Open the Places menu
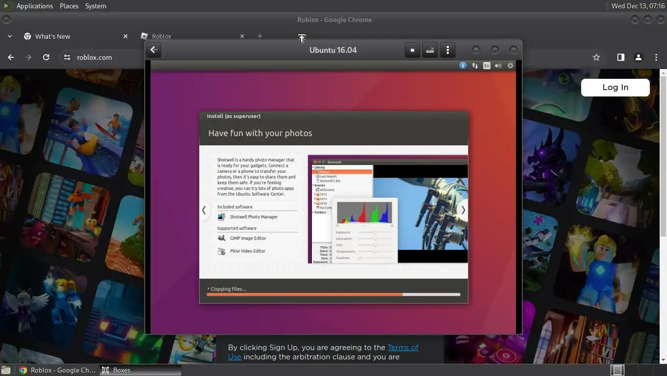This screenshot has width=667, height=376. point(69,6)
